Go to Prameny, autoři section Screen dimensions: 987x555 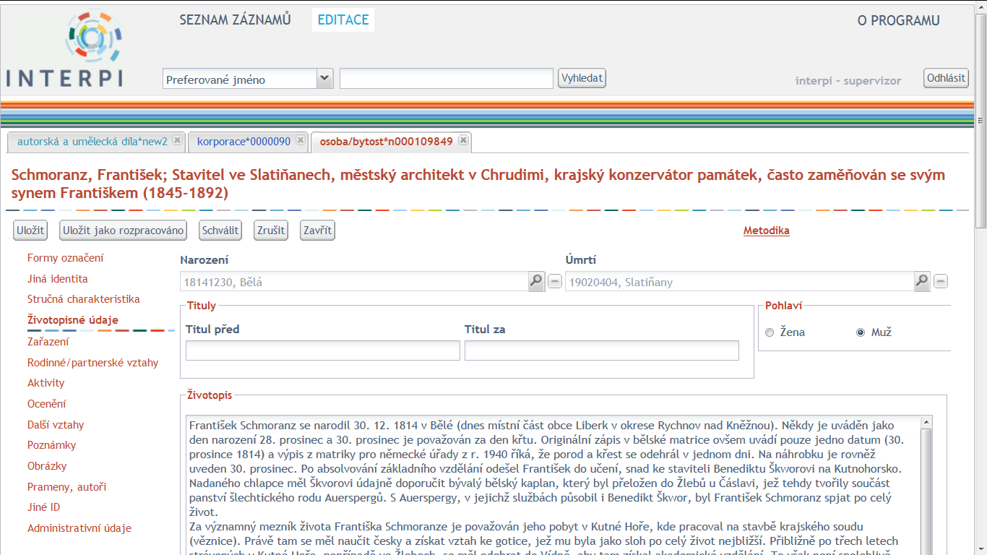[x=67, y=487]
